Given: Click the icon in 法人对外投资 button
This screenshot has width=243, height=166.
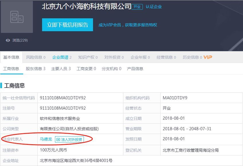Looking at the screenshot, I should (58, 140).
